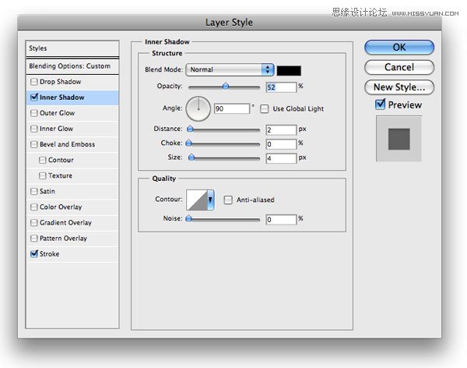Enable the Drop Shadow checkbox
Screen dimensions: 467x368
click(33, 82)
